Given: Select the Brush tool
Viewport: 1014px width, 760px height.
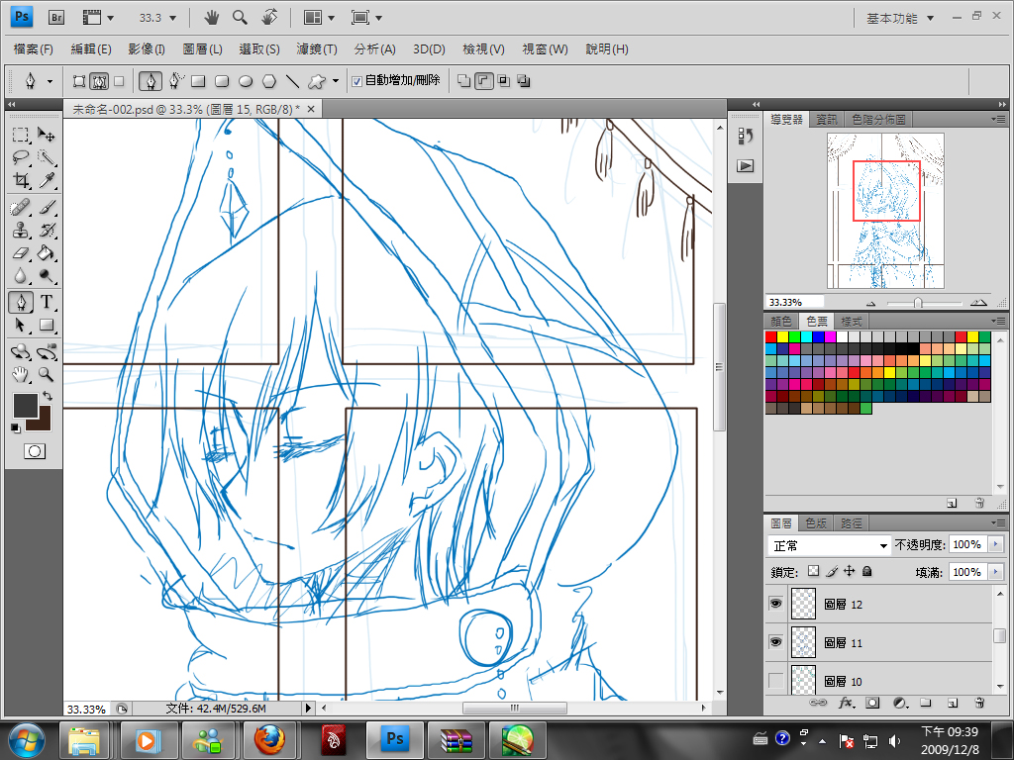Looking at the screenshot, I should coord(46,207).
